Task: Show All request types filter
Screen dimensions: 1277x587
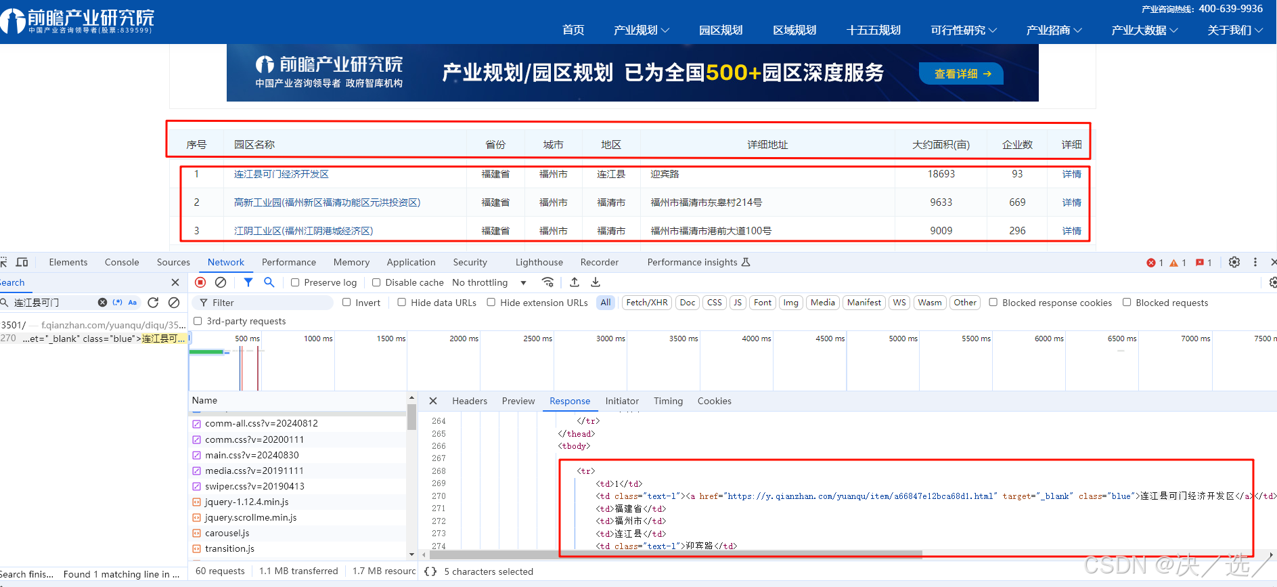Action: click(606, 303)
